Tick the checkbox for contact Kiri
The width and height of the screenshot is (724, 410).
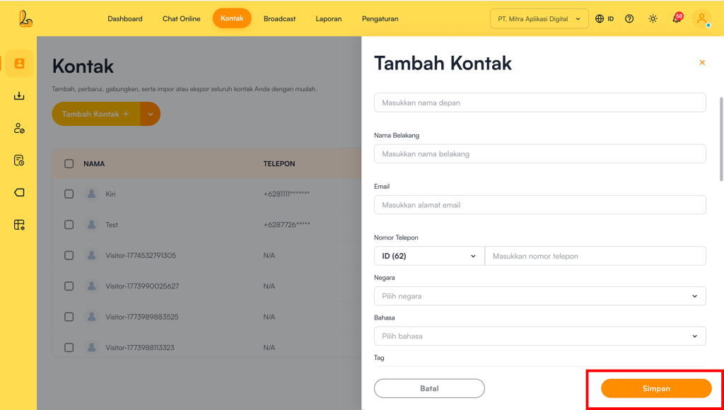(x=69, y=194)
